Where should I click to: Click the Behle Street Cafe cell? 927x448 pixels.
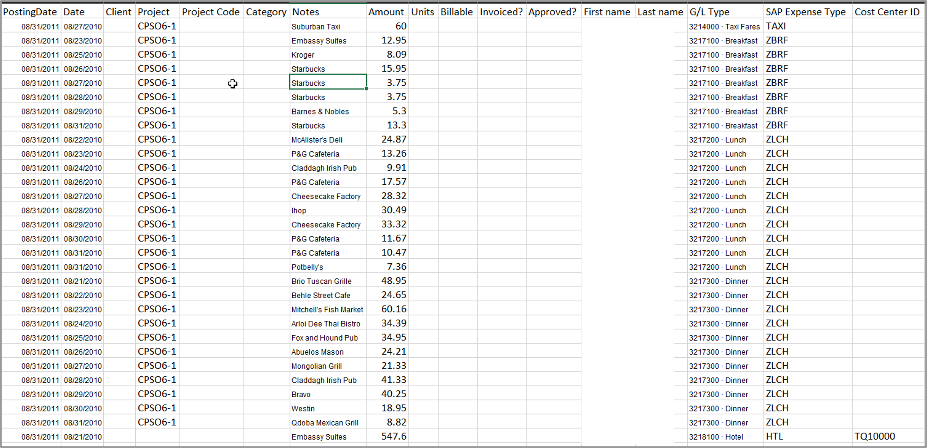tap(328, 295)
